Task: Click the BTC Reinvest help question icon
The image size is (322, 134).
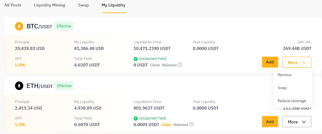Action: 180,65
